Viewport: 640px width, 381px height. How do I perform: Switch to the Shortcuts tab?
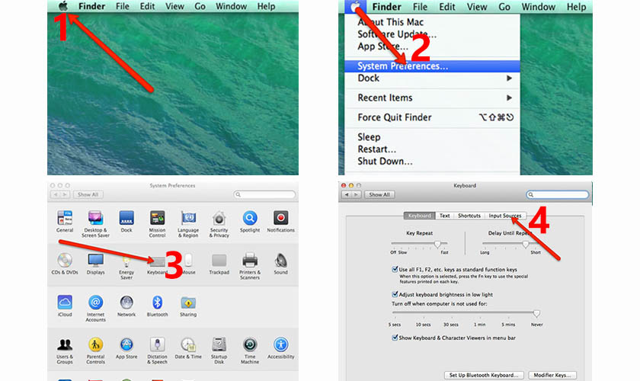(469, 216)
